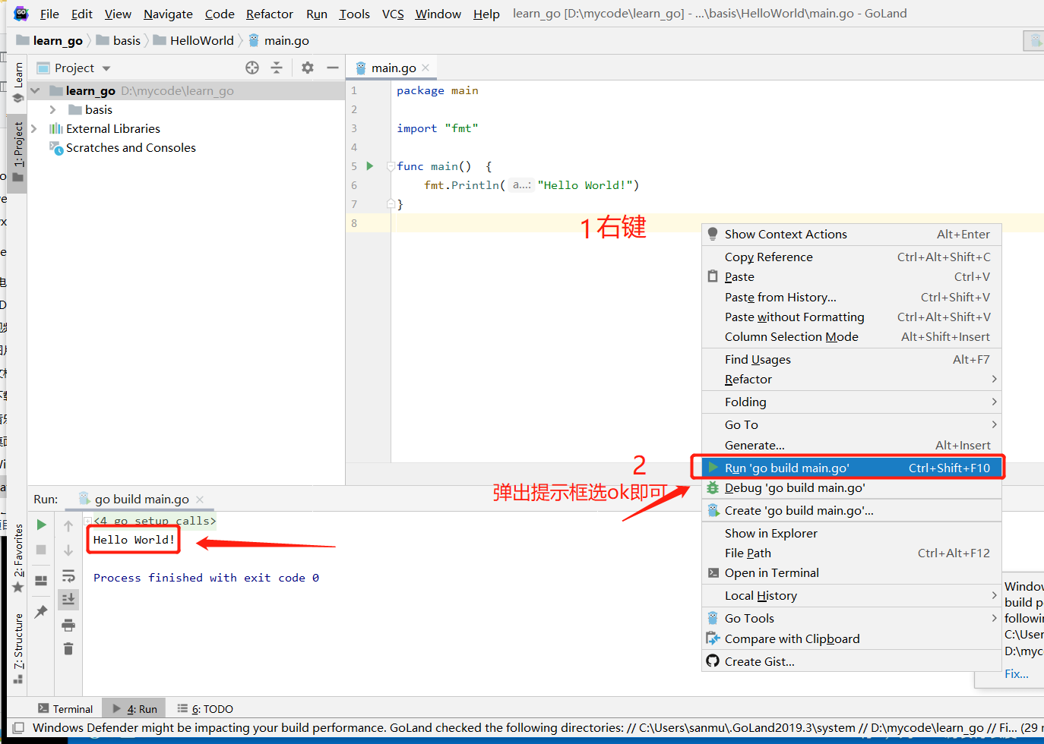Click the locate/scroll-from-source target icon
Screen dimensions: 1044x744
(x=252, y=68)
